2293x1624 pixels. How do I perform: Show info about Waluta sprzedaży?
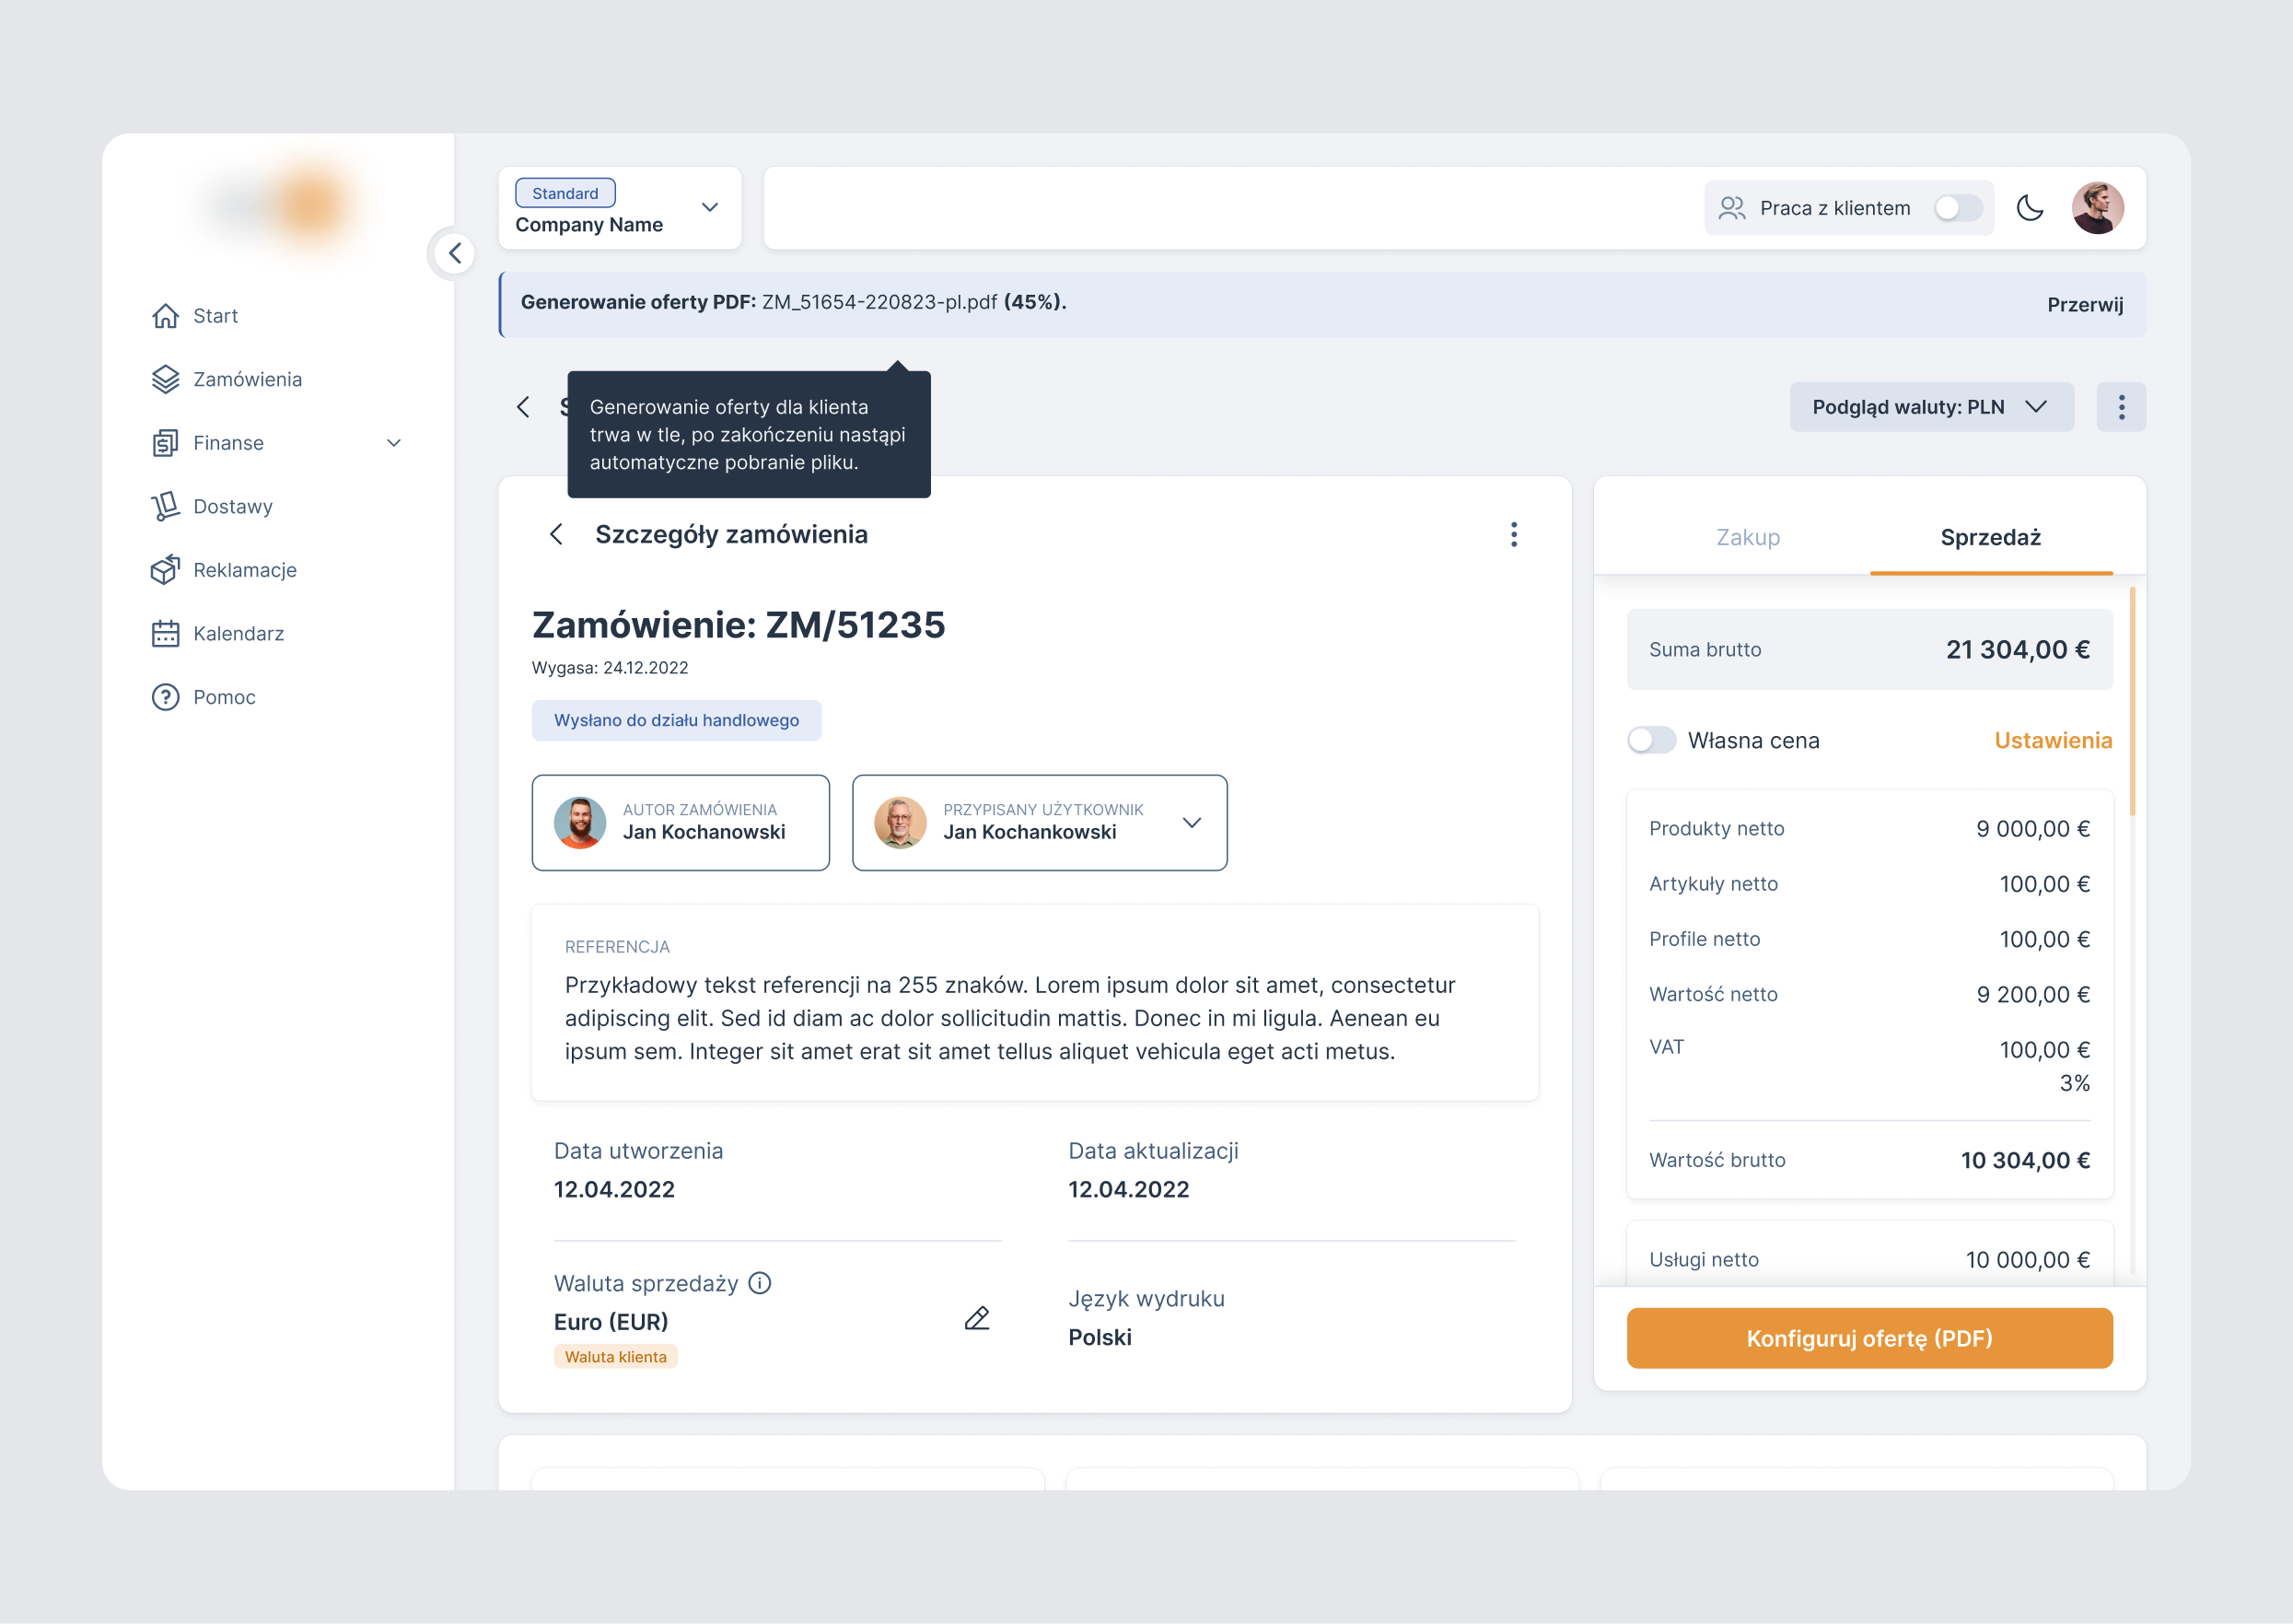(x=760, y=1283)
